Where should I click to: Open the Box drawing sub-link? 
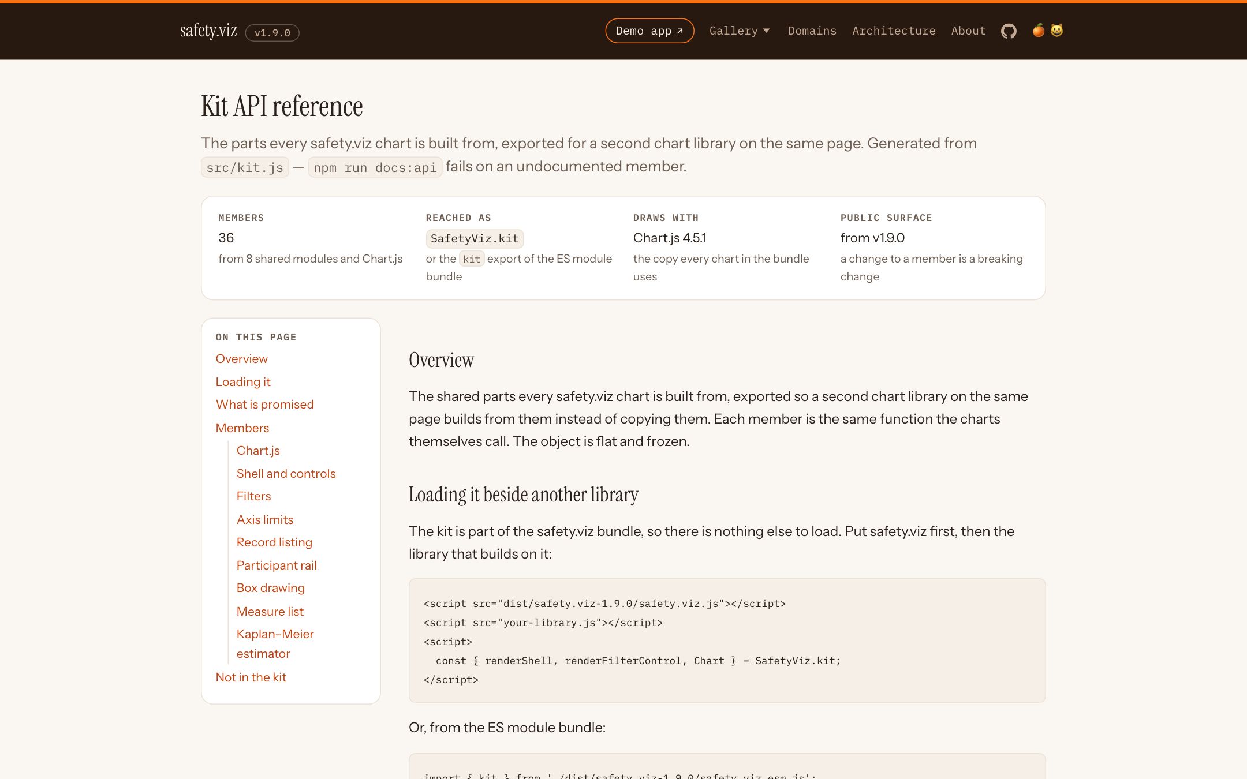tap(270, 588)
